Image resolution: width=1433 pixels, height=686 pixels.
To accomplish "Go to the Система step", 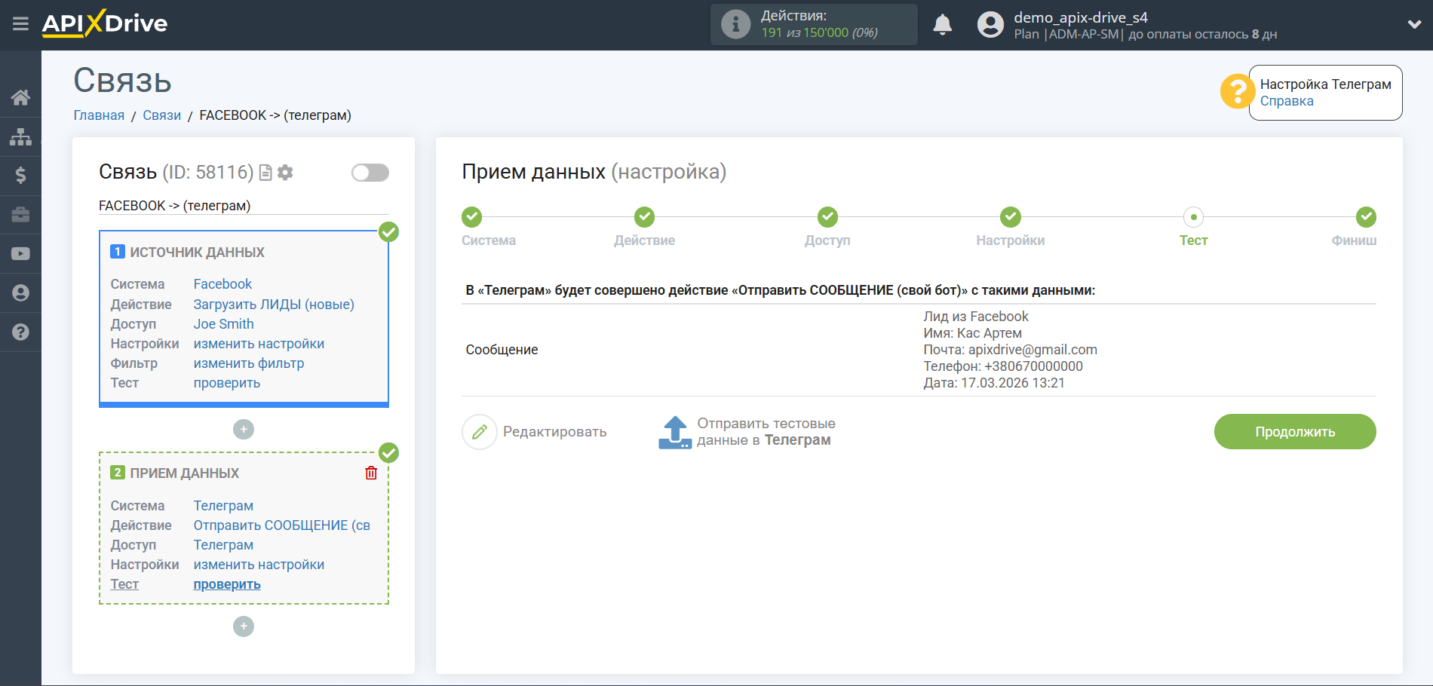I will 472,218.
